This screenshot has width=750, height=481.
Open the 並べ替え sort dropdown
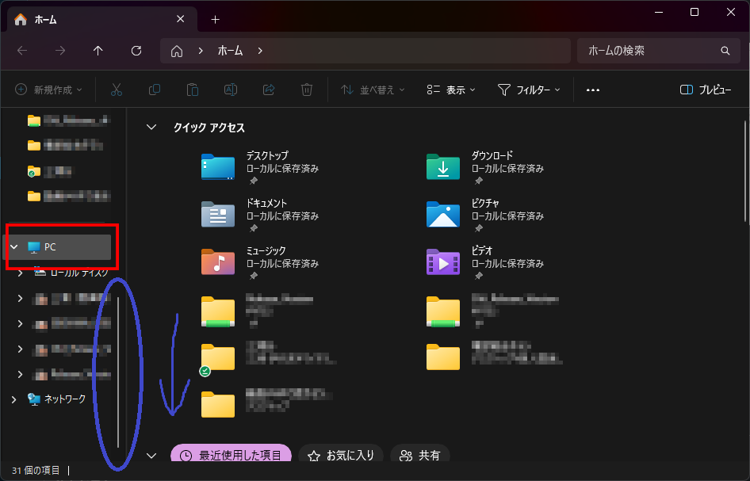(373, 90)
